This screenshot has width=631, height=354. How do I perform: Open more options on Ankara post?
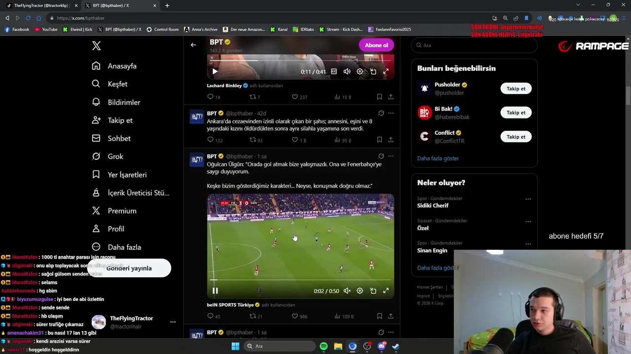[x=390, y=113]
